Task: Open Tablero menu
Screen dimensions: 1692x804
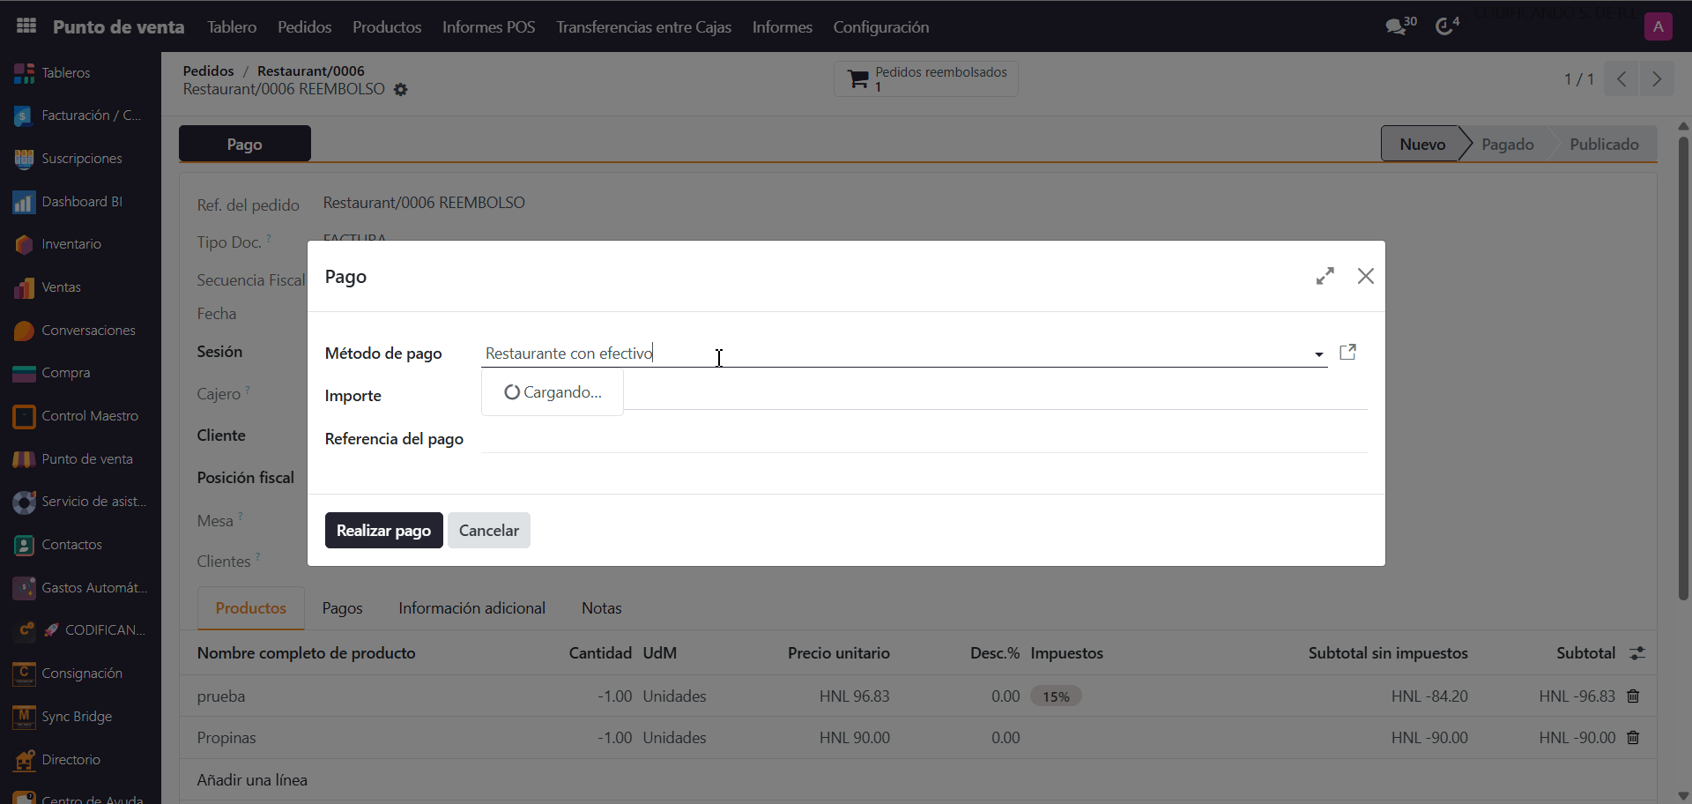Action: (x=232, y=27)
